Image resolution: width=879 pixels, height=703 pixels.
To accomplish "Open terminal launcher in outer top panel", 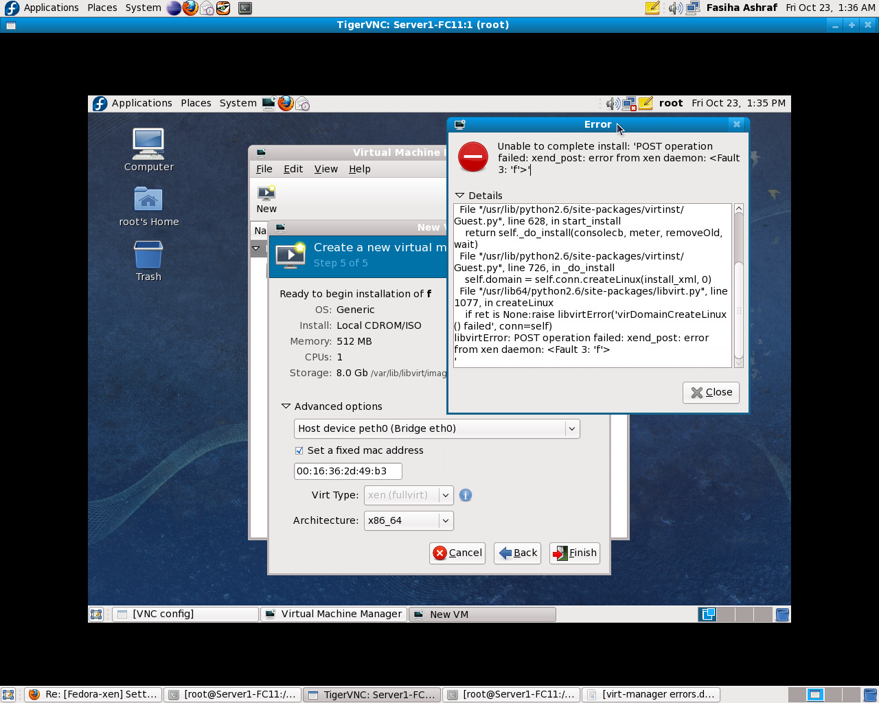I will coord(245,8).
